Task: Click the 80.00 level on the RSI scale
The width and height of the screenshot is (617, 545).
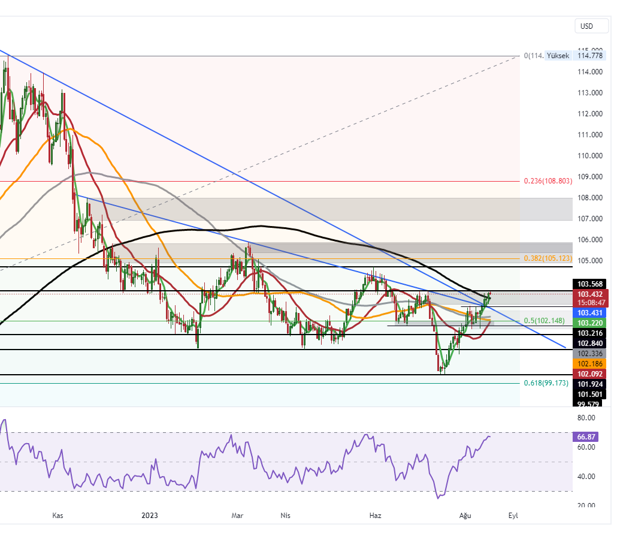Action: [x=586, y=418]
